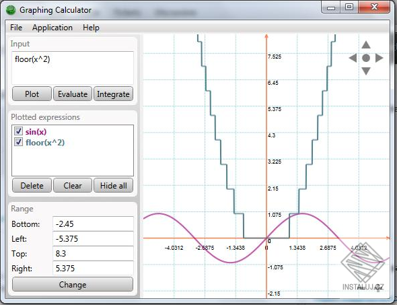
Task: Delete the selected plotted expression
Action: coord(32,185)
